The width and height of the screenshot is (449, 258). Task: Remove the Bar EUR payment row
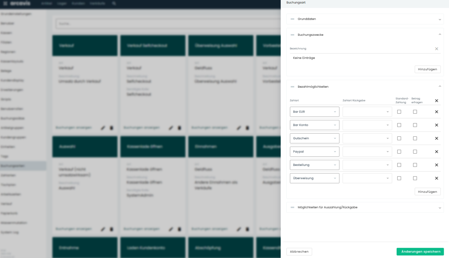click(x=436, y=112)
